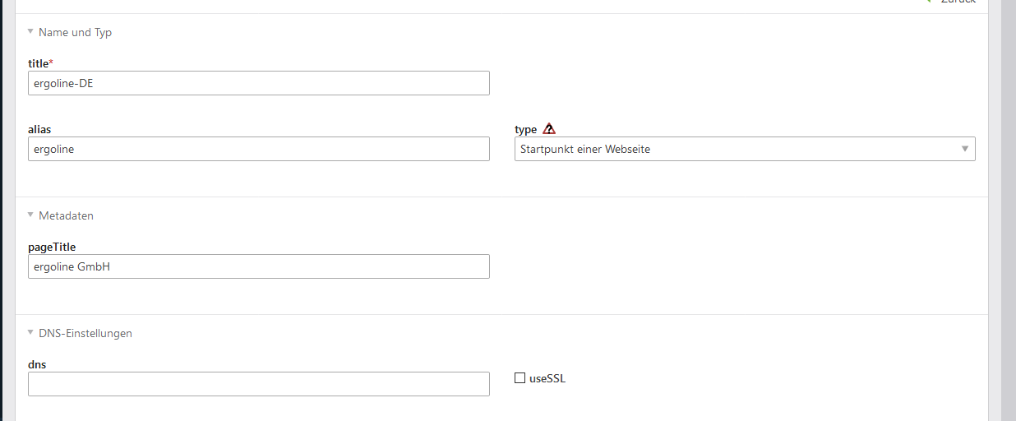Collapse the Metadaten section arrow

coord(30,215)
